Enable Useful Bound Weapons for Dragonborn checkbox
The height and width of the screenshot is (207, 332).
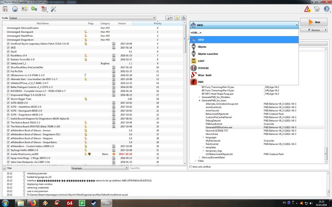click(8, 119)
